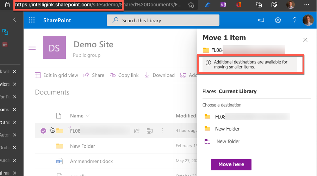Open the Office browser extension
This screenshot has width=317, height=176.
(239, 5)
